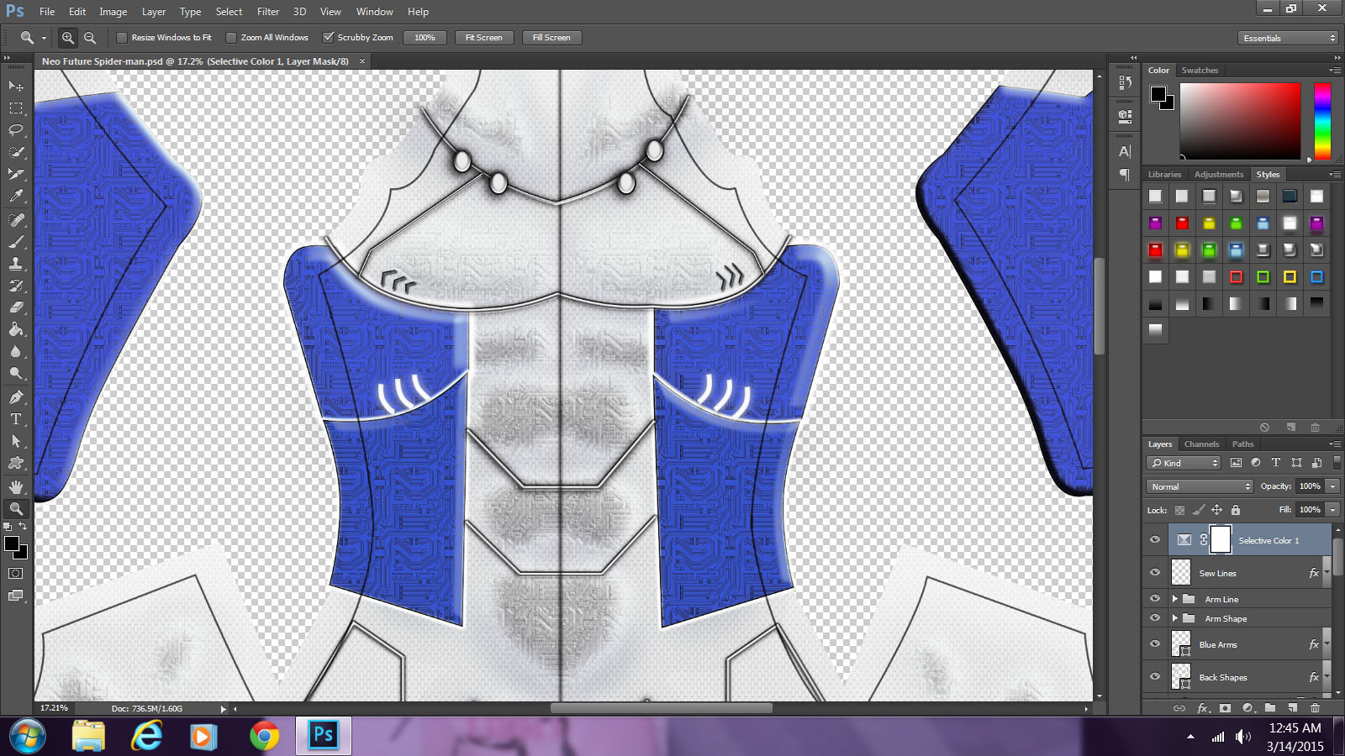This screenshot has width=1345, height=756.
Task: Select the Eraser tool
Action: (16, 307)
